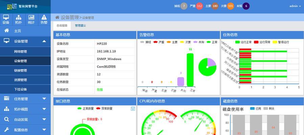Switch to the 总体报告 tab
Viewport: 304px width, 135px height.
[62, 26]
